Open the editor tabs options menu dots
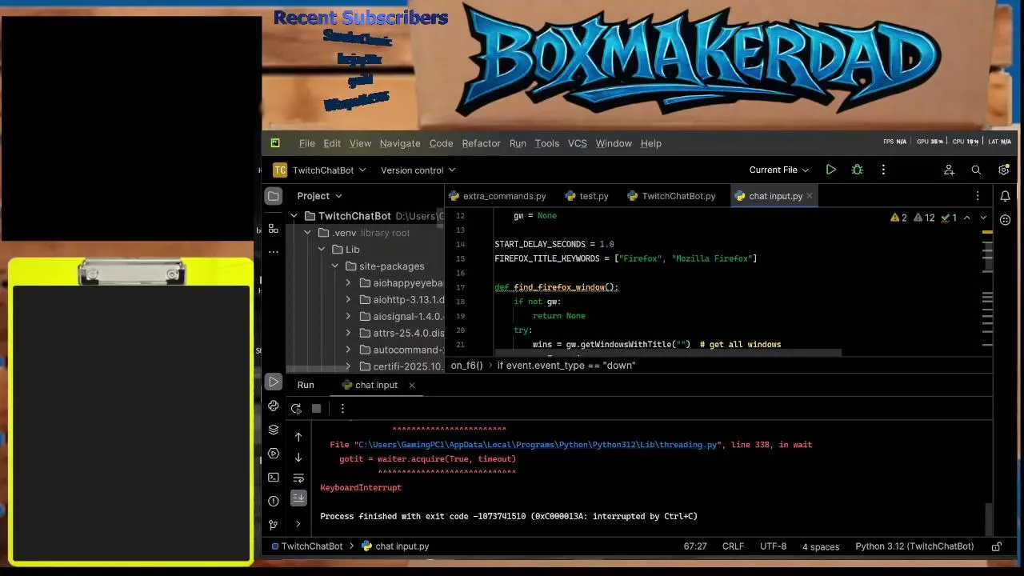 (978, 196)
